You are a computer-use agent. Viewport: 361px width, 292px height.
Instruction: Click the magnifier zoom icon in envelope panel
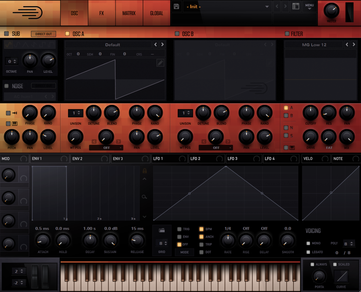[145, 197]
